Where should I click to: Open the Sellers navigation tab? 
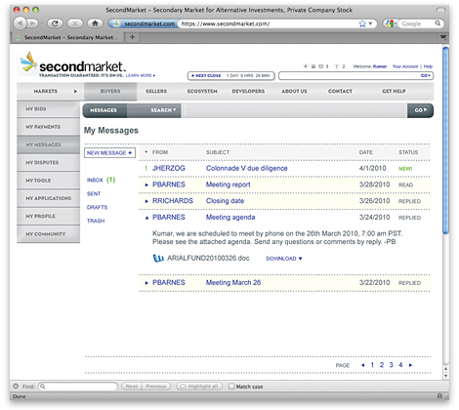(x=156, y=91)
